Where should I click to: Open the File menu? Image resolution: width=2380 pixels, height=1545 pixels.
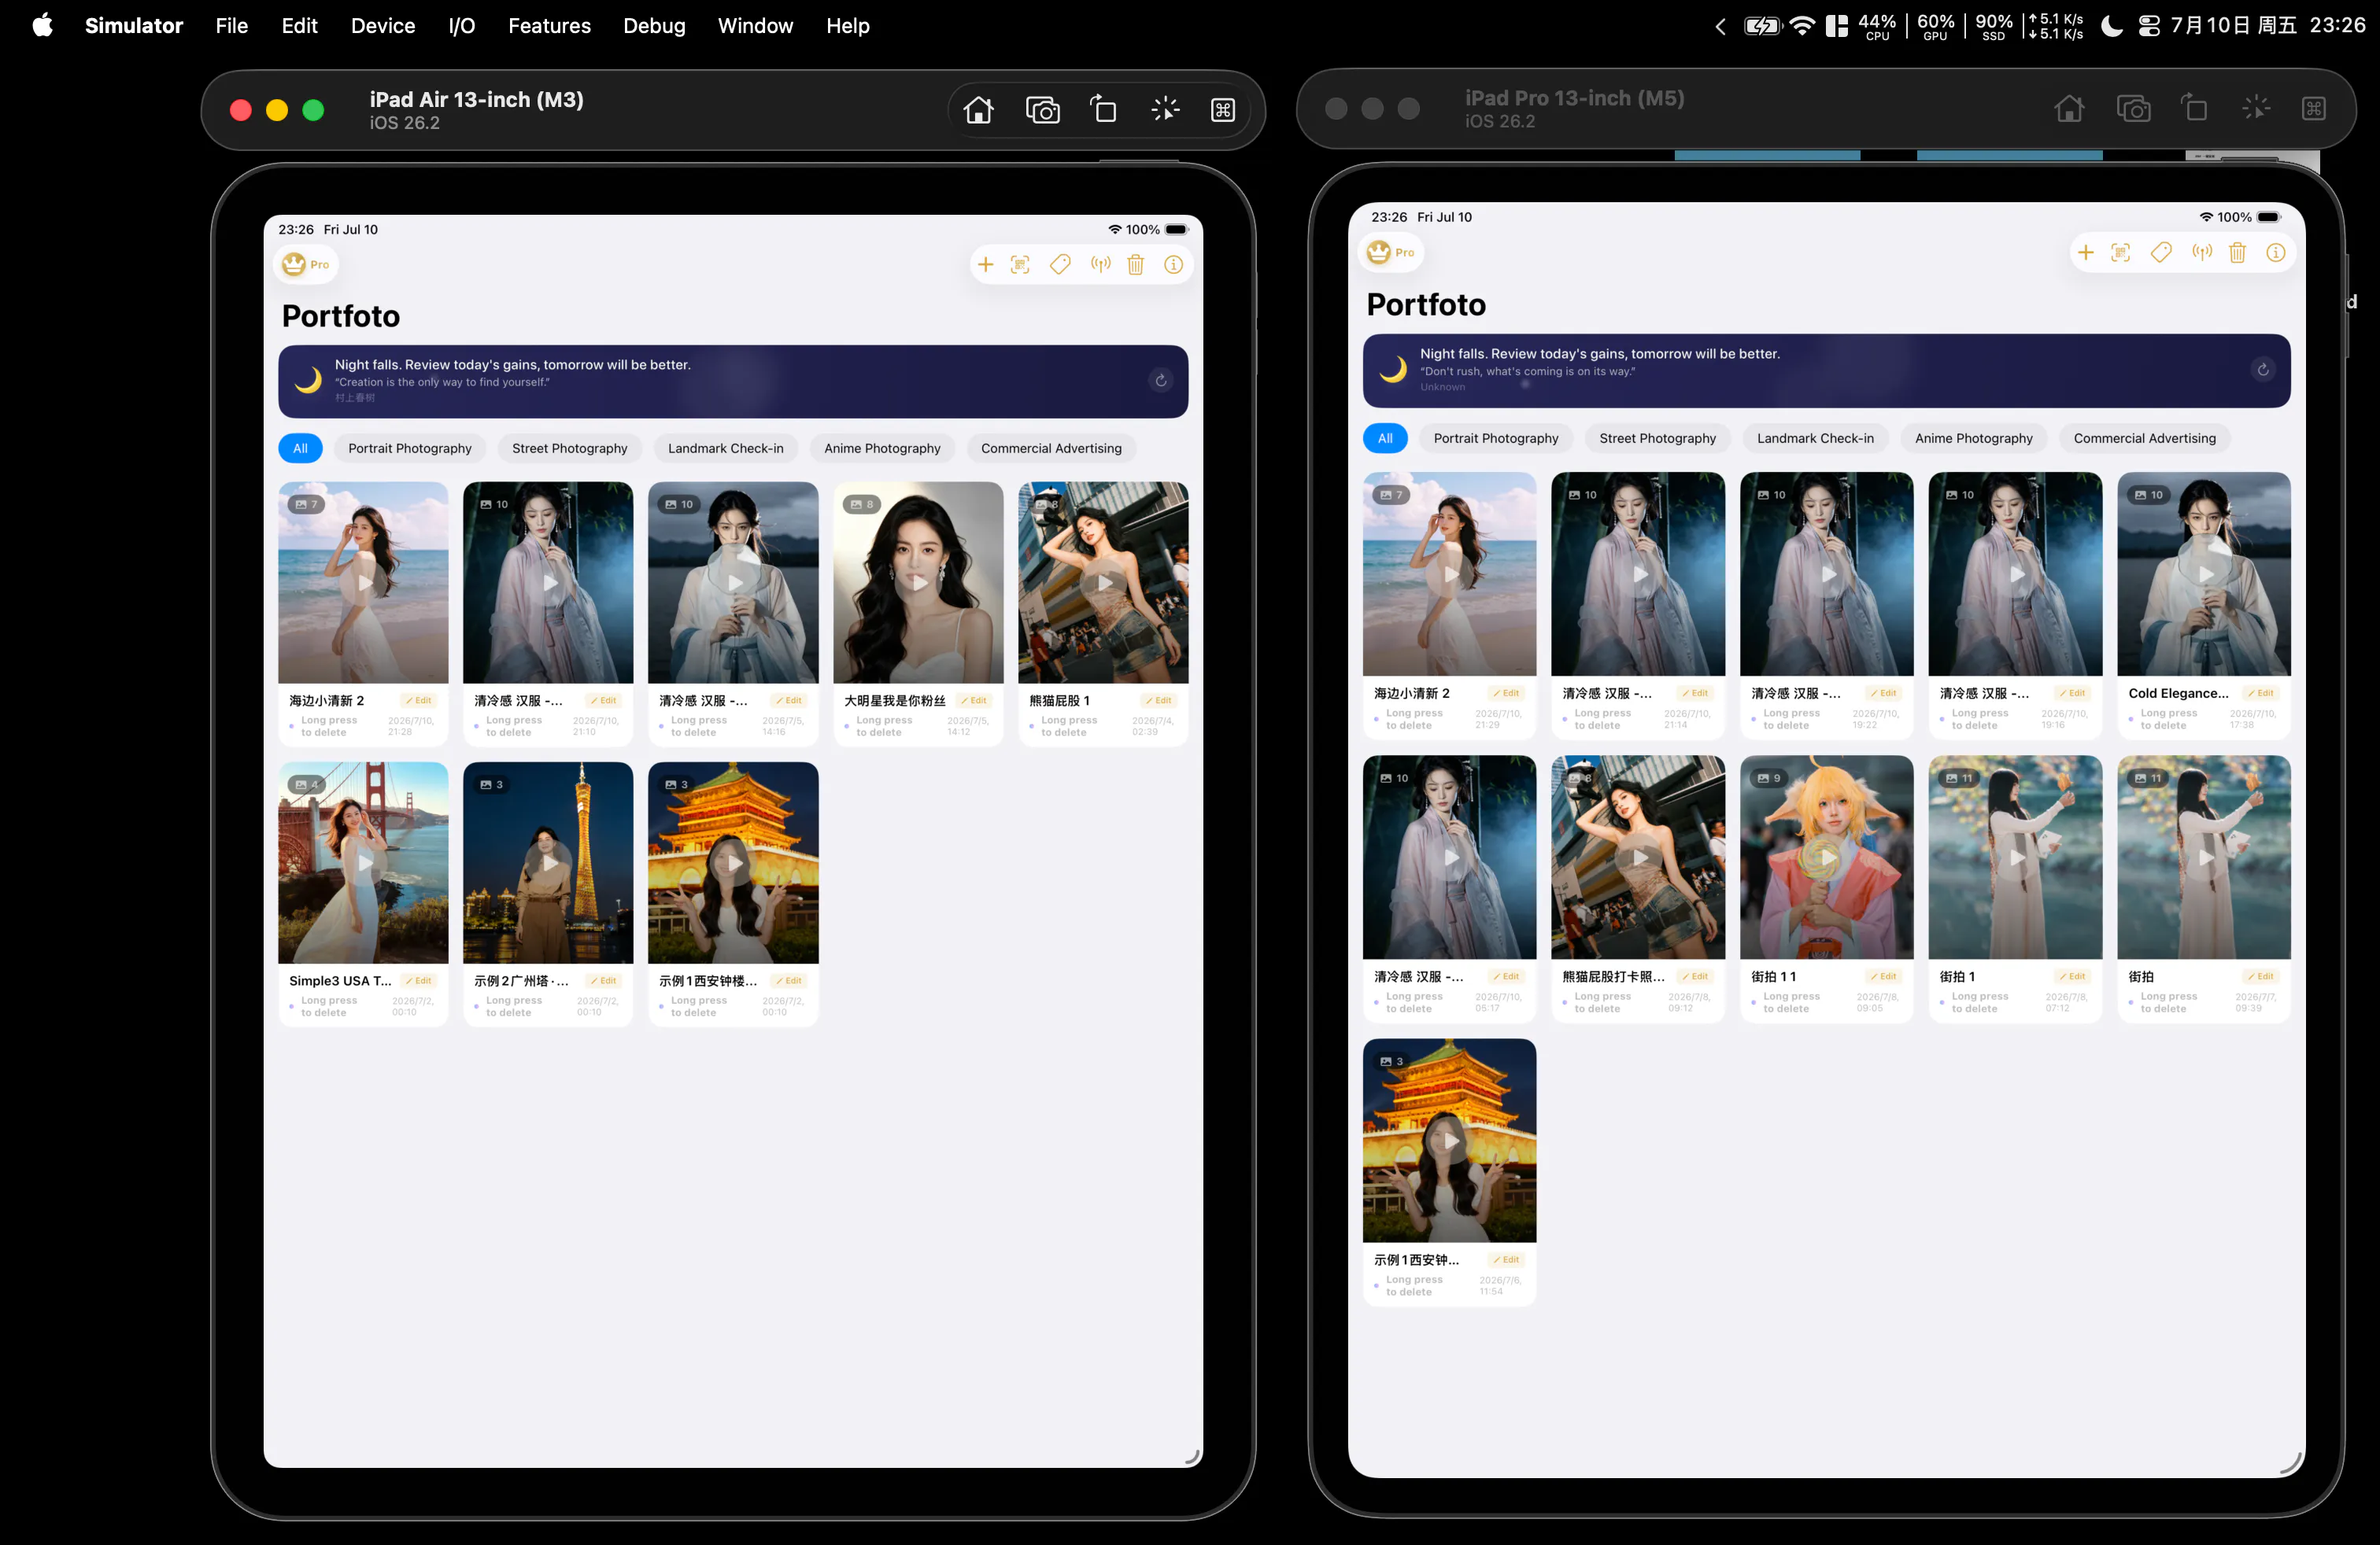click(x=232, y=26)
